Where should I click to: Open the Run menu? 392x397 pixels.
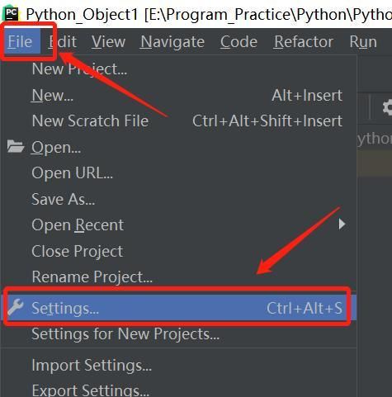pyautogui.click(x=363, y=42)
